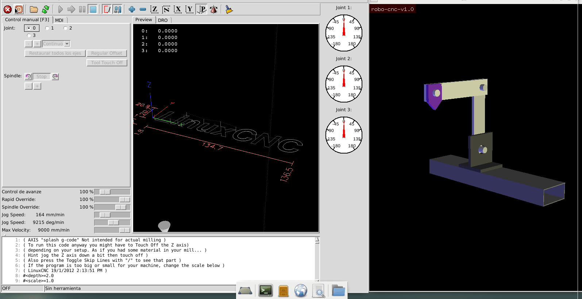
Task: Open the file cabinet icon in dock
Action: [x=284, y=291]
